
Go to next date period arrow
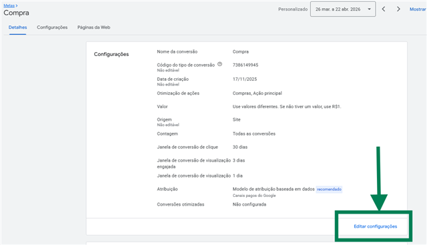398,9
